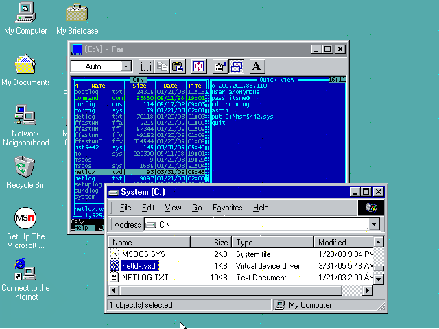This screenshot has height=329, width=439.
Task: Click the horizontal scrollbar thumb in Explorer
Action: [230, 291]
